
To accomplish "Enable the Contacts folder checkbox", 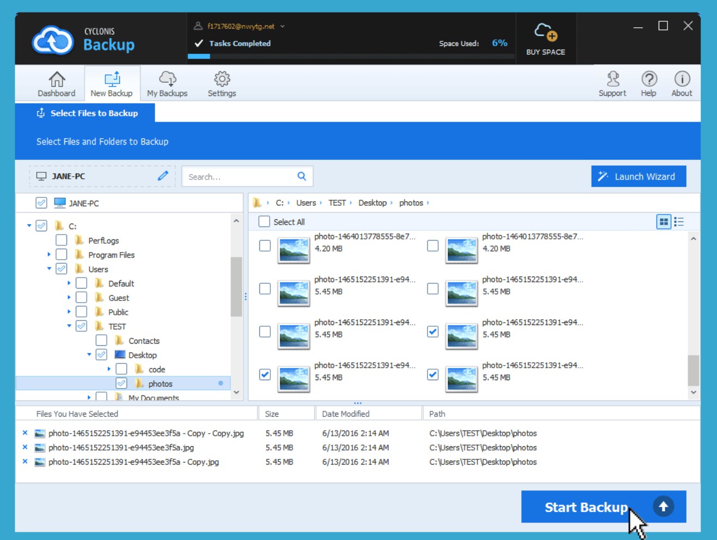I will (101, 341).
